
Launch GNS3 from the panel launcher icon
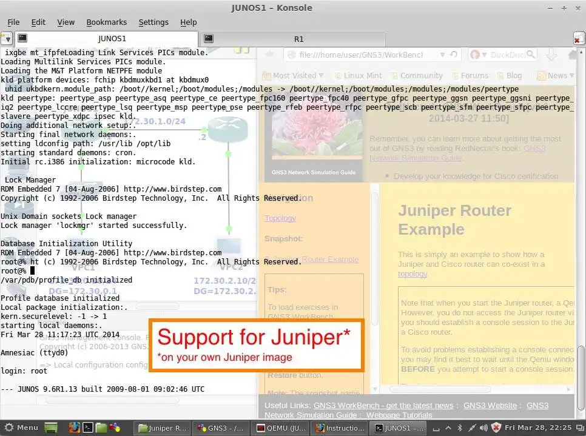(x=115, y=428)
